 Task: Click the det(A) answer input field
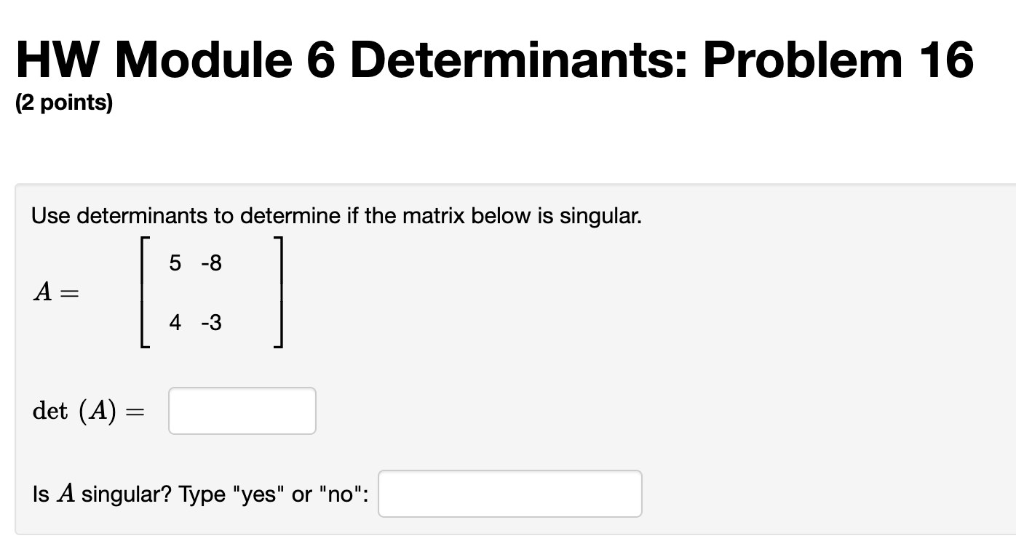pyautogui.click(x=241, y=411)
